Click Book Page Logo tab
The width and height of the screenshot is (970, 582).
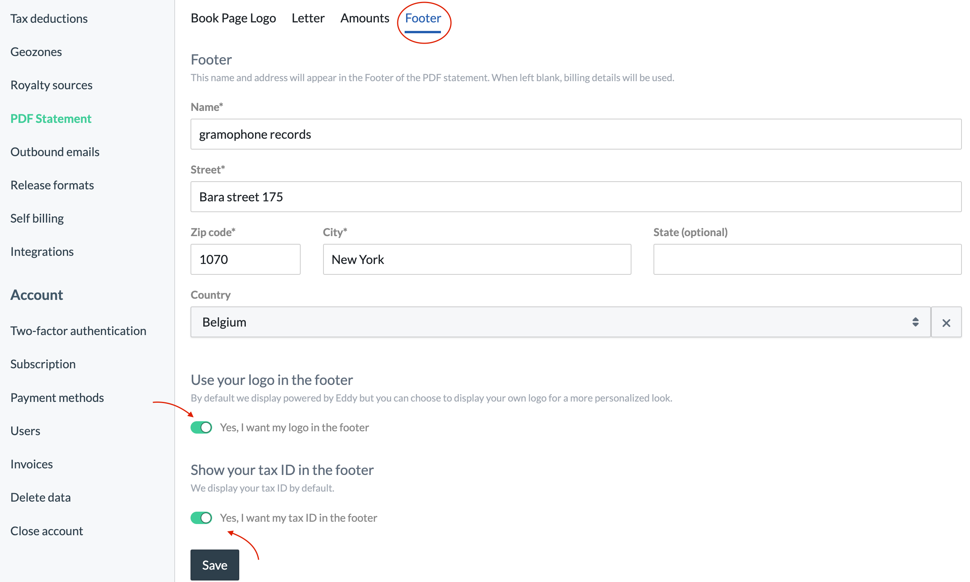pyautogui.click(x=233, y=17)
